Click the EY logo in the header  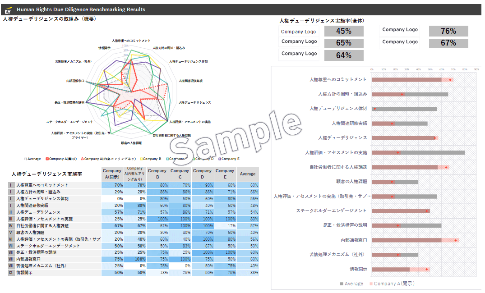pos(8,10)
